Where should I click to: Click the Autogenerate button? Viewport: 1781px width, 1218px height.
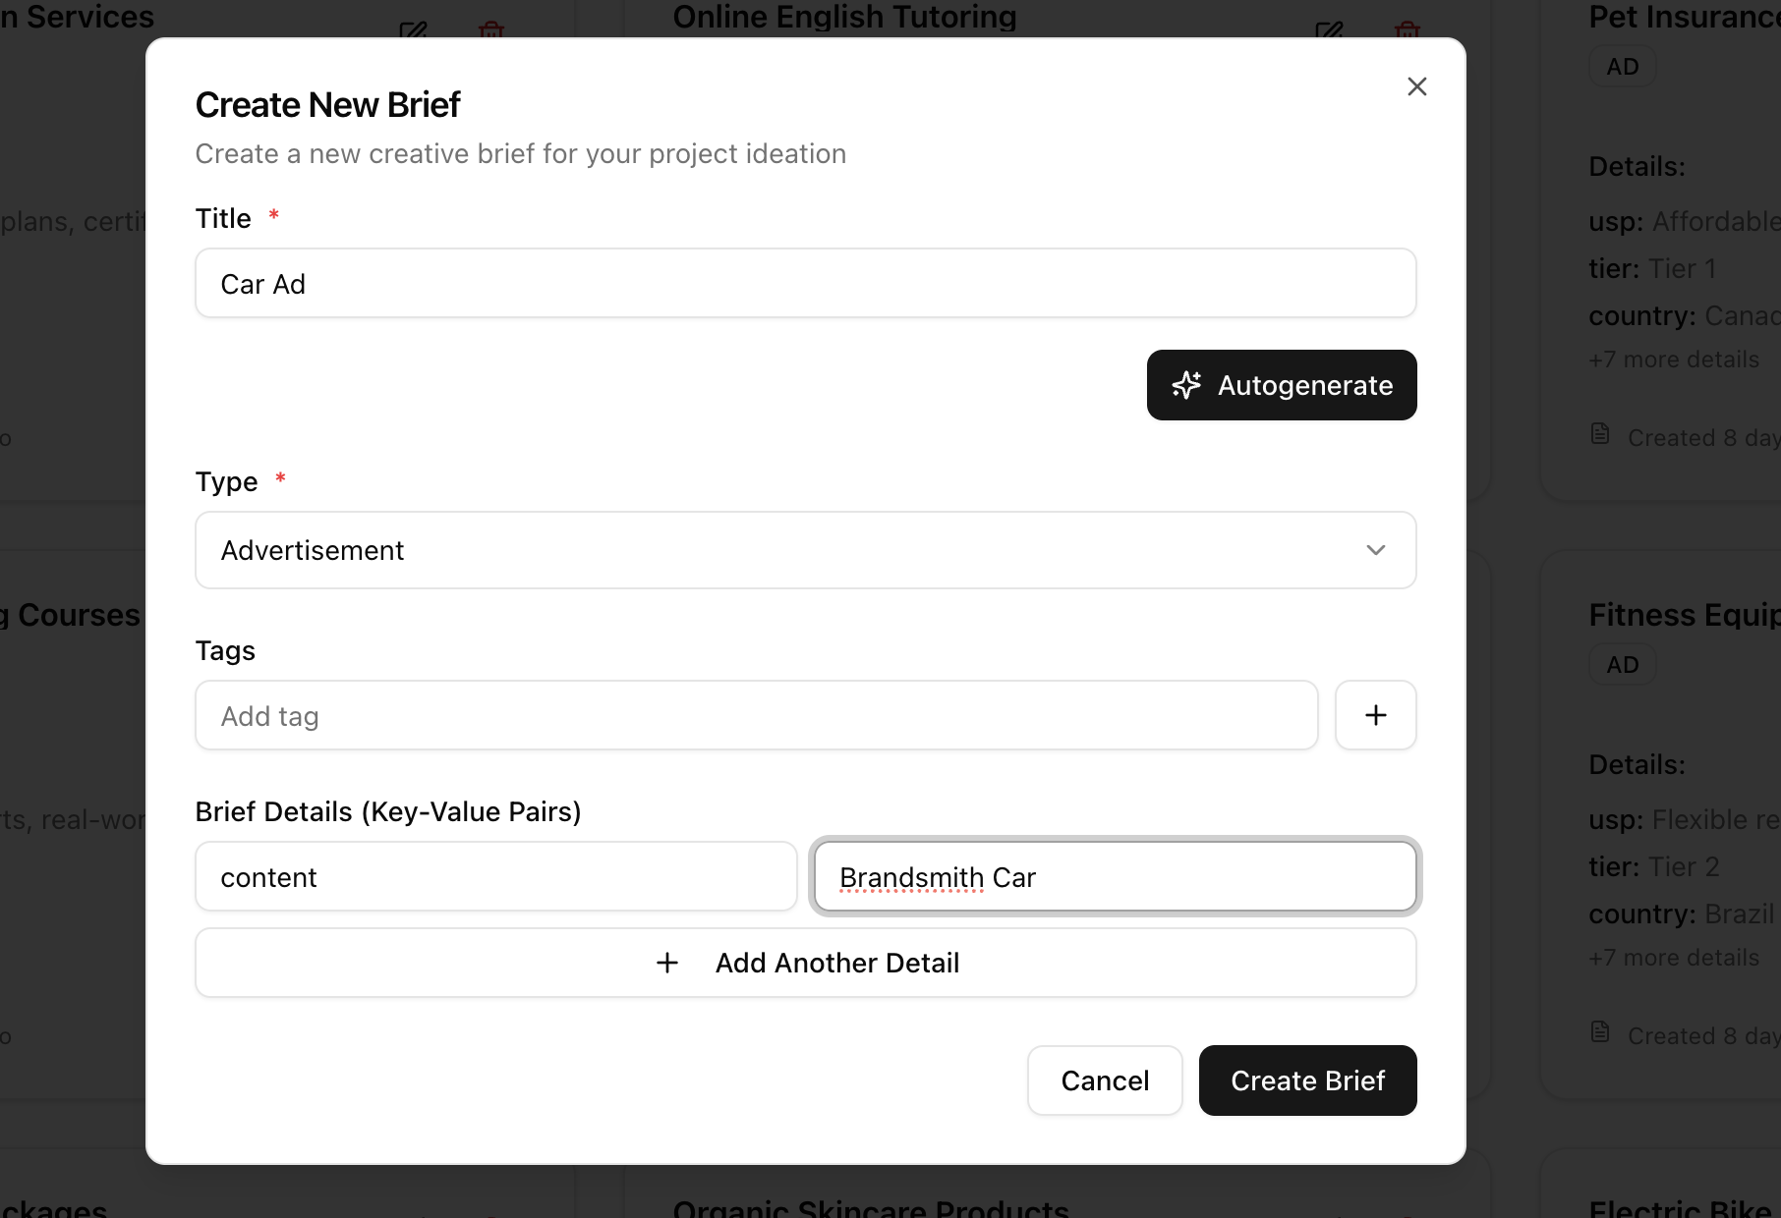[1282, 385]
